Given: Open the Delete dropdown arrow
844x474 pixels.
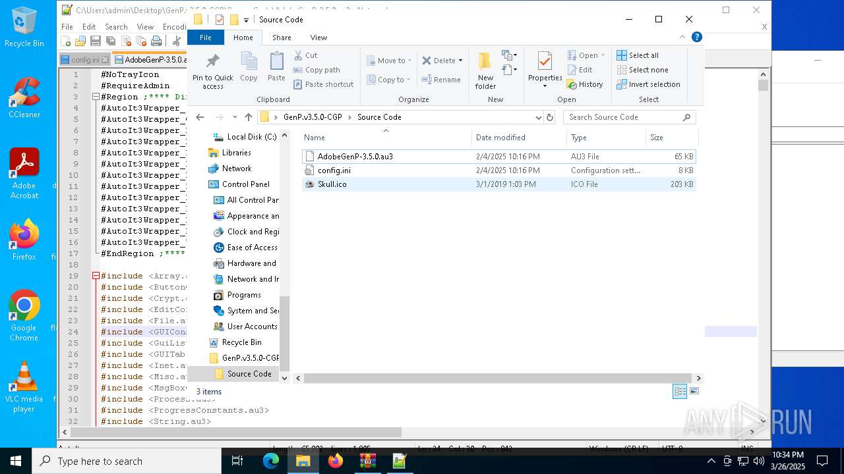Looking at the screenshot, I should (460, 61).
